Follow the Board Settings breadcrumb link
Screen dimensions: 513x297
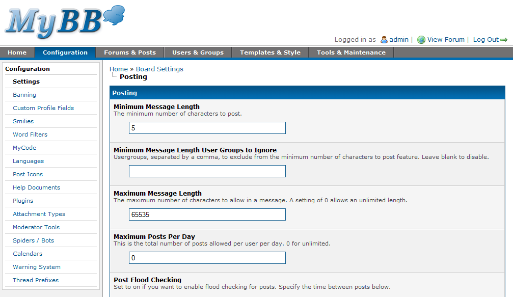pos(159,69)
